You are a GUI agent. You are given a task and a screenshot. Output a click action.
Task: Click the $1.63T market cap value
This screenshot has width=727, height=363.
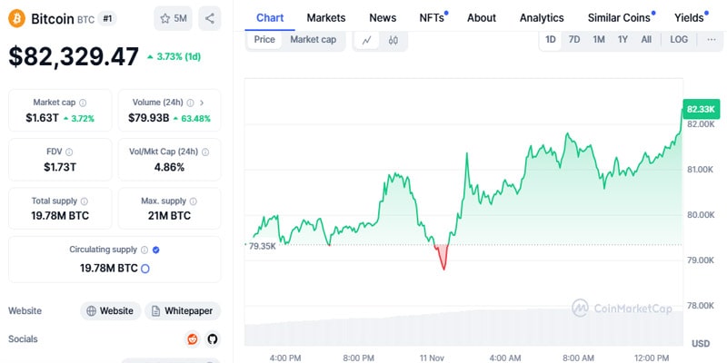tap(42, 118)
